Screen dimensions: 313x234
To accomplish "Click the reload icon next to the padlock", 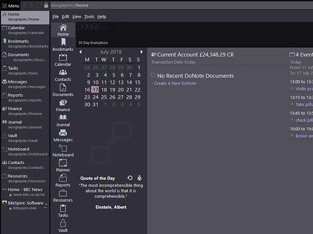I will click(38, 5).
